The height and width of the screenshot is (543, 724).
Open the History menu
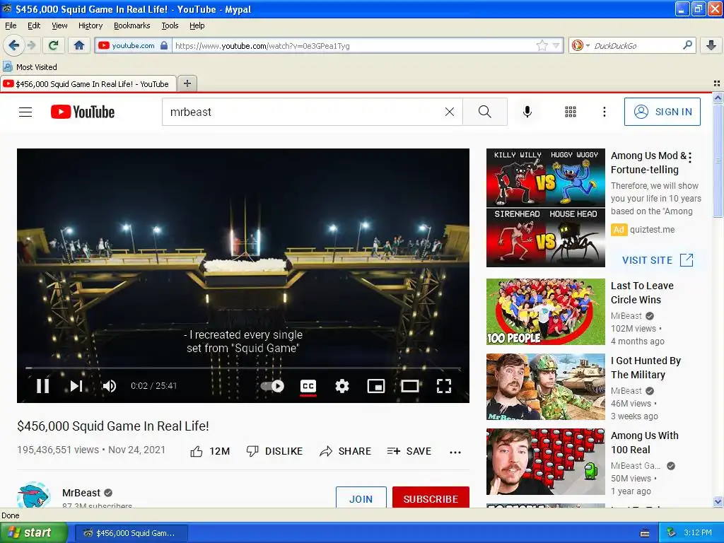90,25
